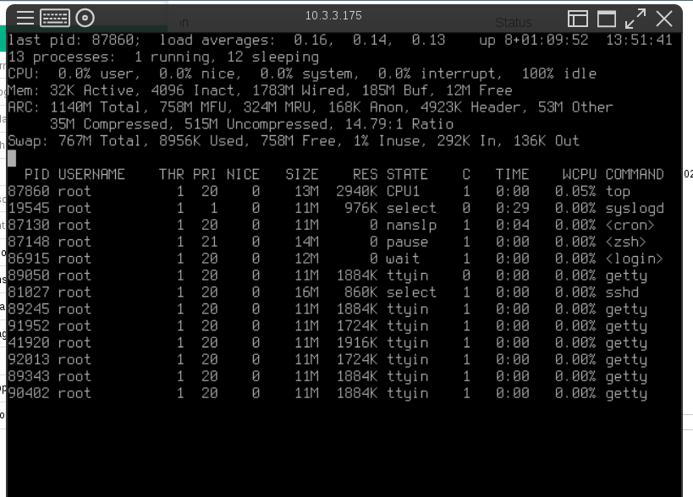
Task: Open the hamburger menu in console title bar
Action: (x=25, y=18)
